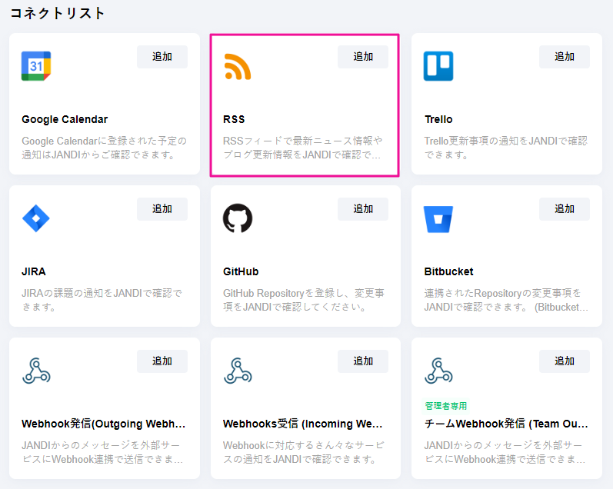This screenshot has width=613, height=489.
Task: Add the RSS connector with 追加
Action: point(363,57)
